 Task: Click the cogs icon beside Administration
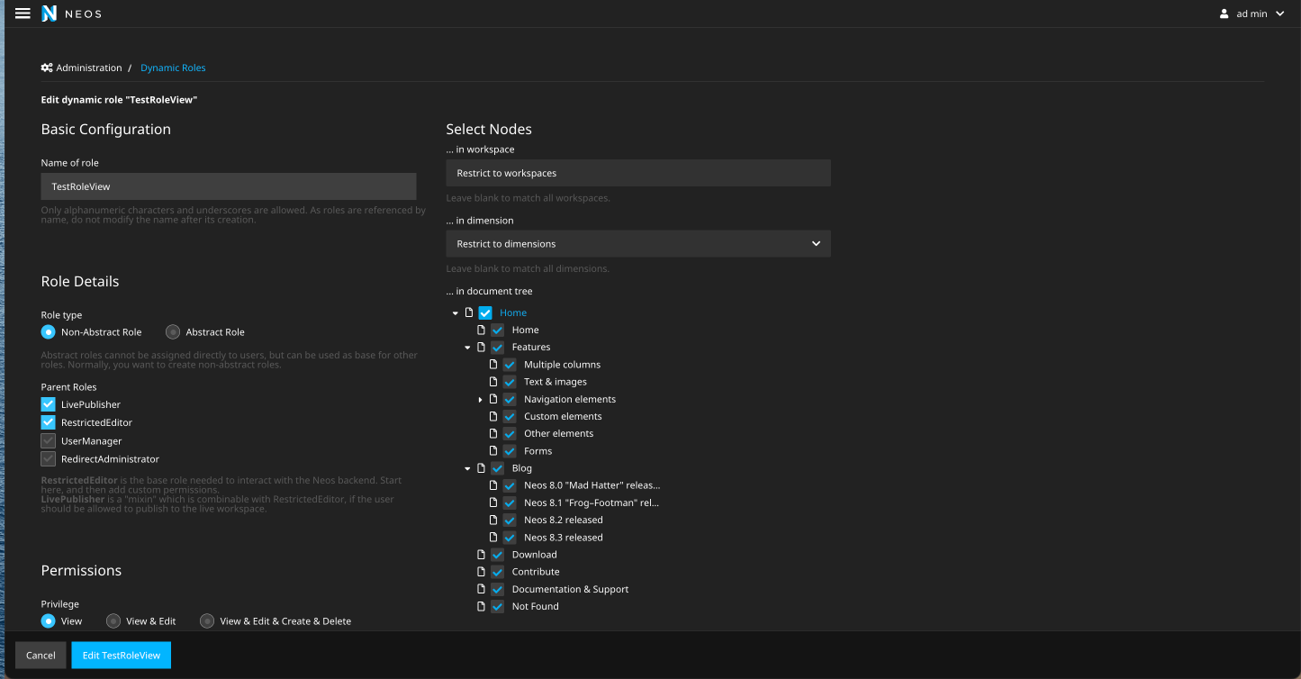coord(47,68)
